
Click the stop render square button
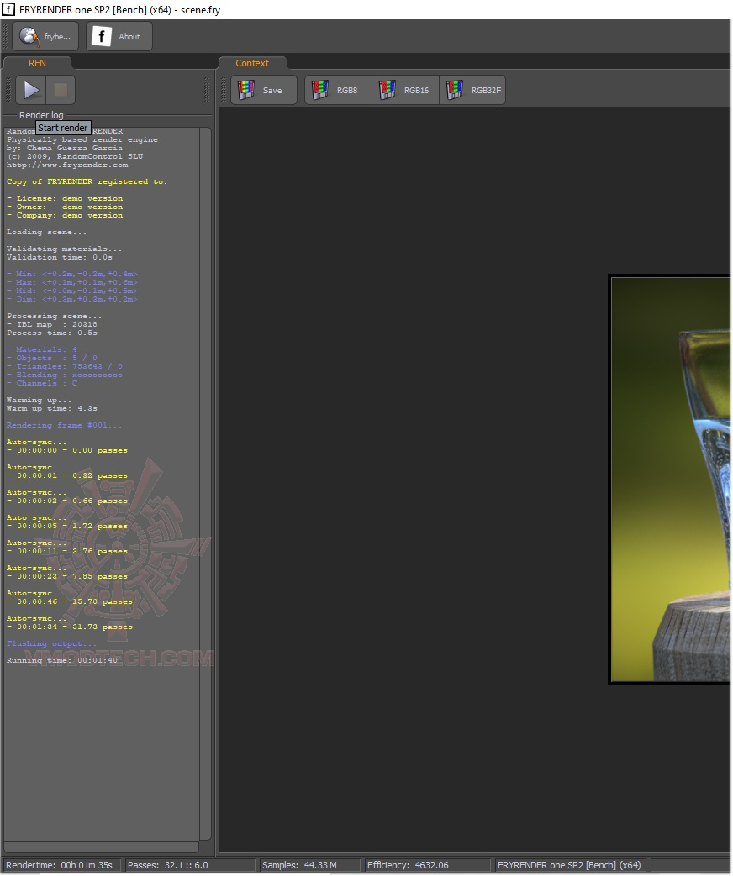[x=61, y=90]
